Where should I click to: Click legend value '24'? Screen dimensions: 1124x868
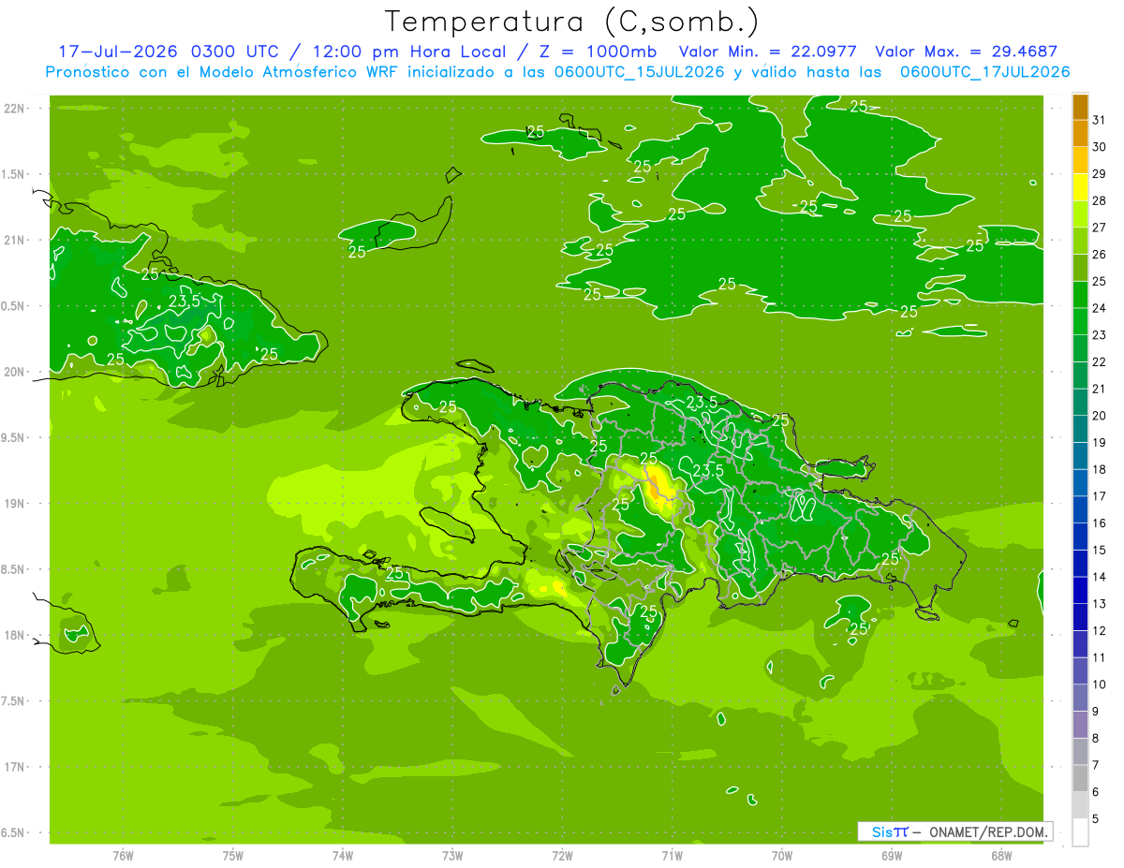pyautogui.click(x=1100, y=308)
